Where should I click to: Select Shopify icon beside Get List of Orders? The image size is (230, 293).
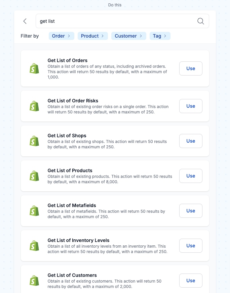coord(34,68)
